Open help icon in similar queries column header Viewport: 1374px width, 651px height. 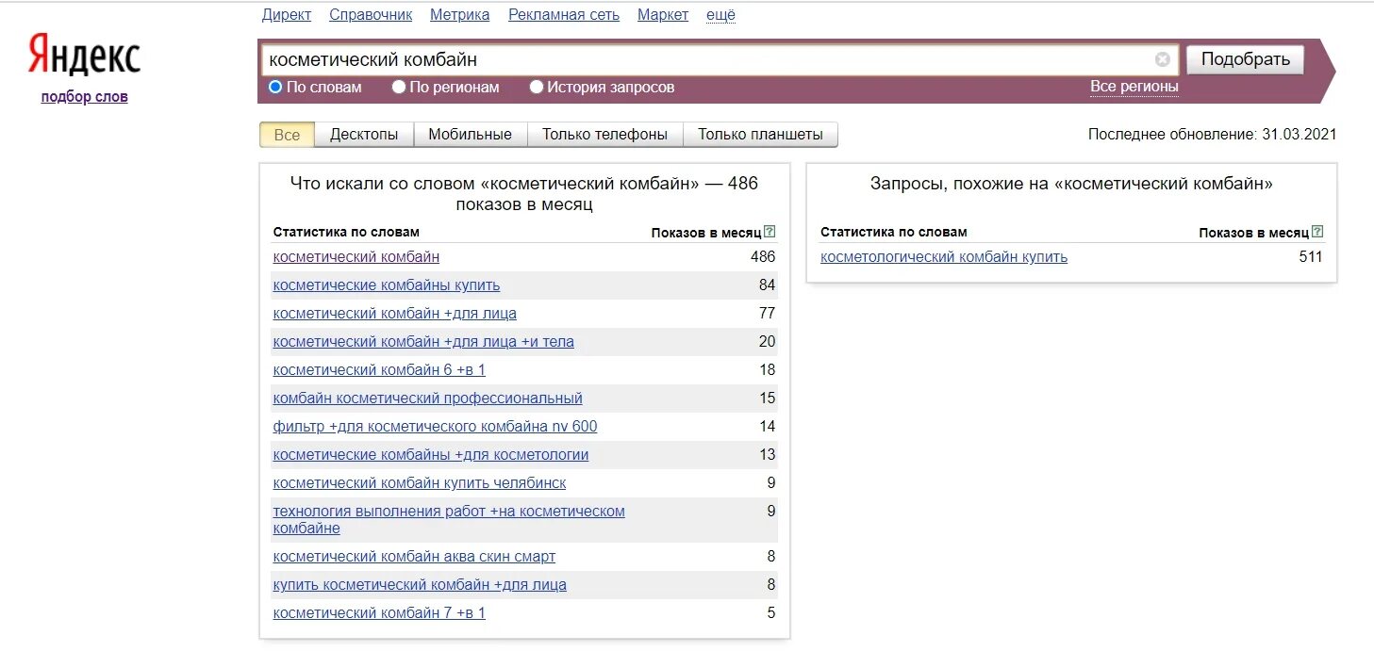pos(1317,232)
